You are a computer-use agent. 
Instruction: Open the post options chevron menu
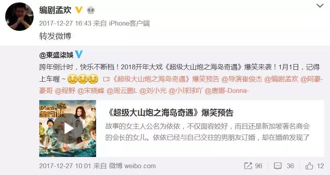(320, 6)
